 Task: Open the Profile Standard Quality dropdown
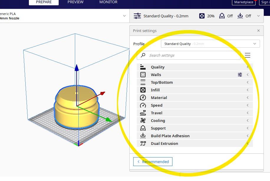pyautogui.click(x=210, y=44)
